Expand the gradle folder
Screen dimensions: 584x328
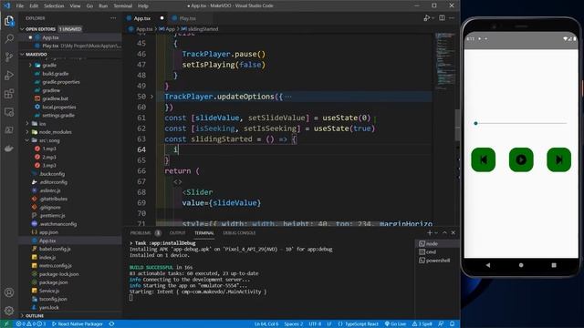[x=30, y=65]
